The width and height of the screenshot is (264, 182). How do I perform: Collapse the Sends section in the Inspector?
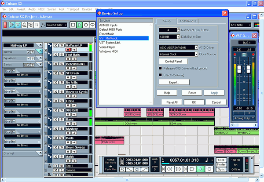40,64
